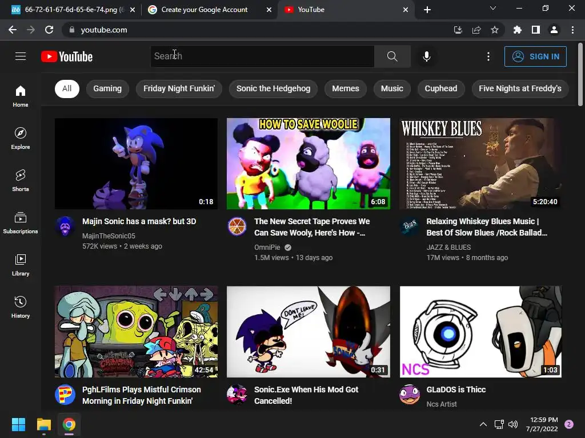Open History in sidebar

[x=21, y=307]
